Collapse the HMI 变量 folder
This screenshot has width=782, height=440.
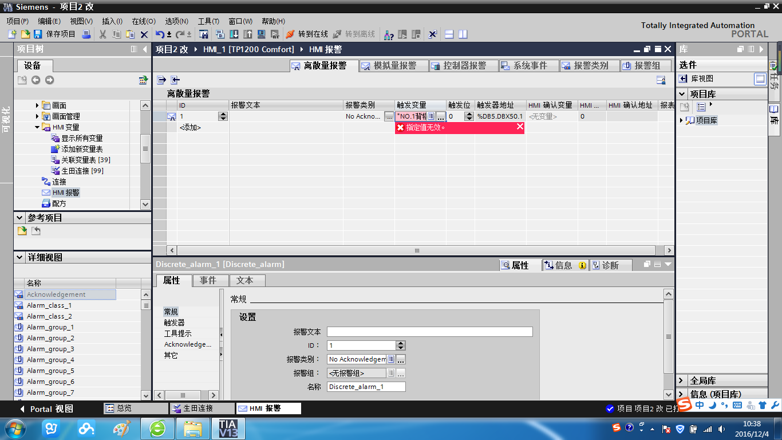38,127
